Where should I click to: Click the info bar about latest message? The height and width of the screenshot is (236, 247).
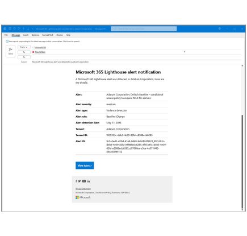click(44, 42)
